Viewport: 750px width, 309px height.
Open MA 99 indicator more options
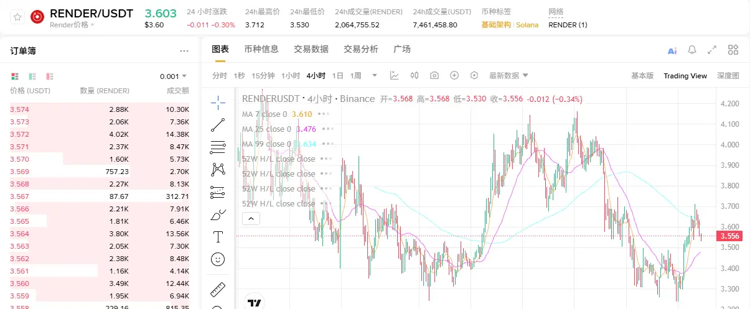pyautogui.click(x=327, y=144)
